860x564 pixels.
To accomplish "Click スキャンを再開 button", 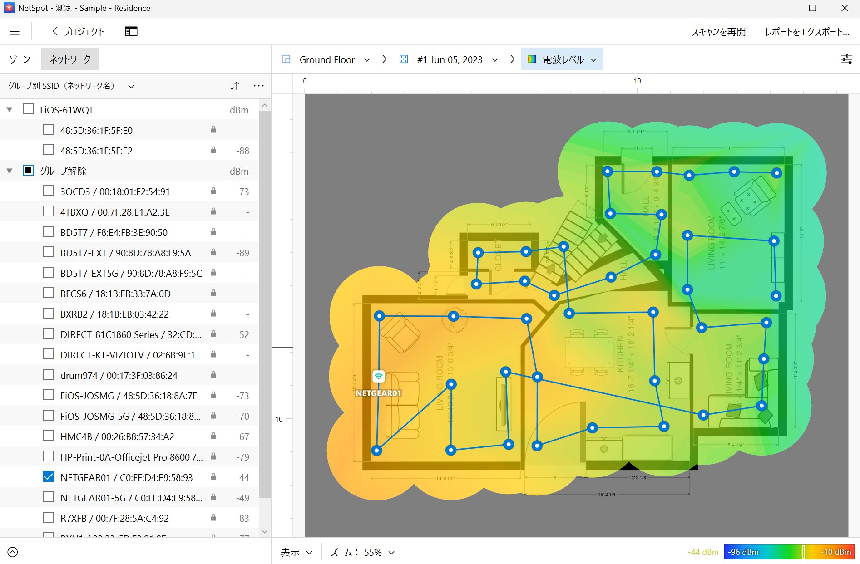I will click(718, 32).
